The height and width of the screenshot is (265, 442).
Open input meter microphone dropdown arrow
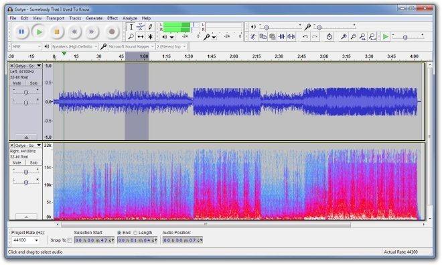coord(214,37)
